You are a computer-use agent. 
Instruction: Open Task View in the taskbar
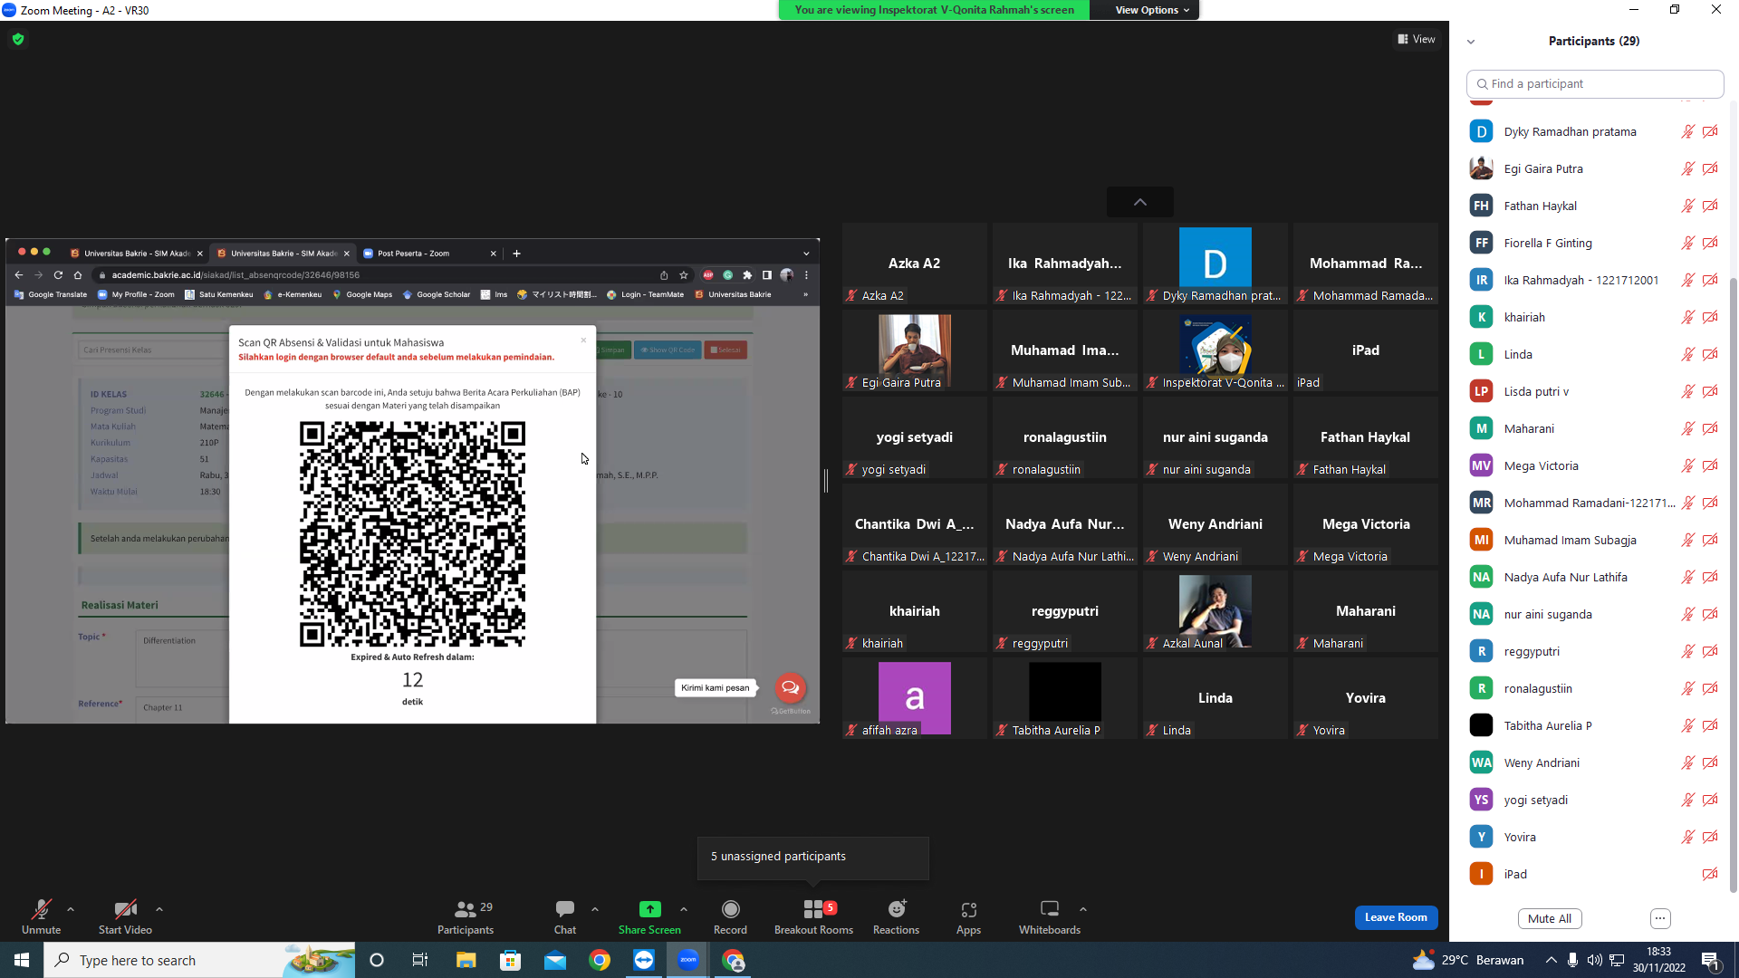(x=420, y=960)
